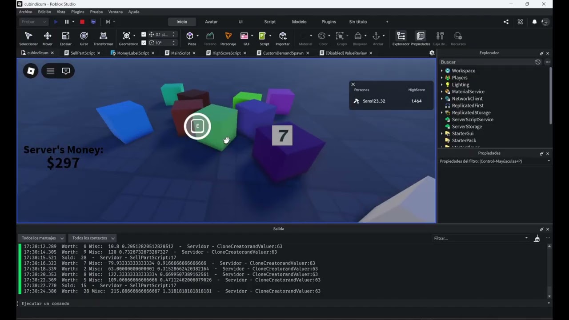Open the Plugins menu in menu bar
The width and height of the screenshot is (569, 320).
pyautogui.click(x=78, y=12)
